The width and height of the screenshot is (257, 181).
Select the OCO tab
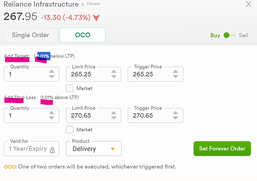coord(82,35)
